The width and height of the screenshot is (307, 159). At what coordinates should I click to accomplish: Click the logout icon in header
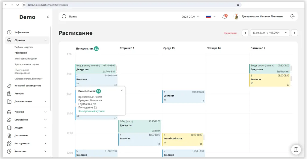click(292, 17)
